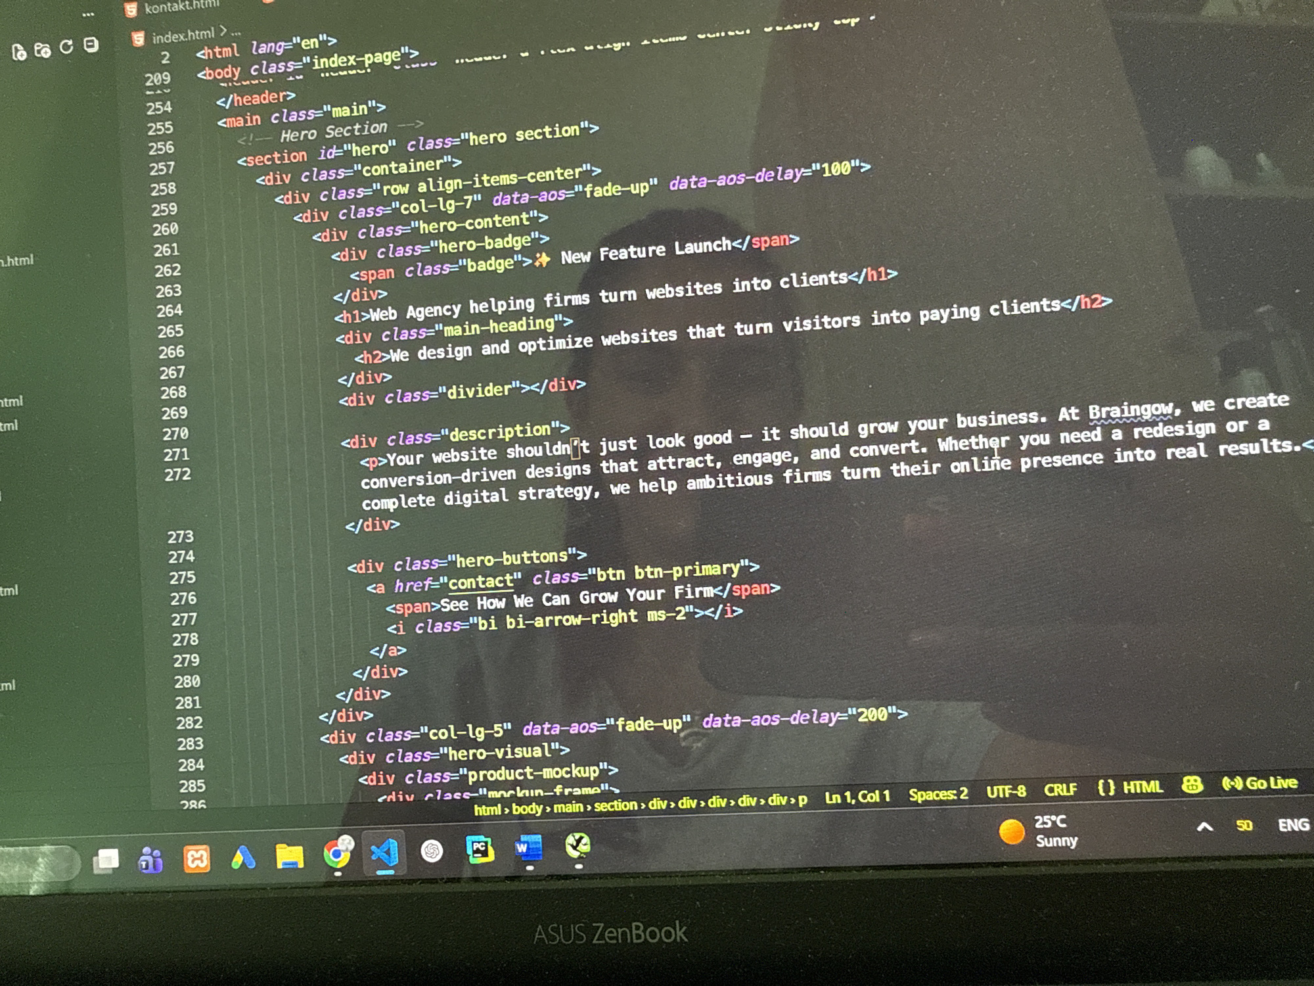Open the Spaces: 2 indentation selector
The width and height of the screenshot is (1314, 986).
pyautogui.click(x=938, y=794)
